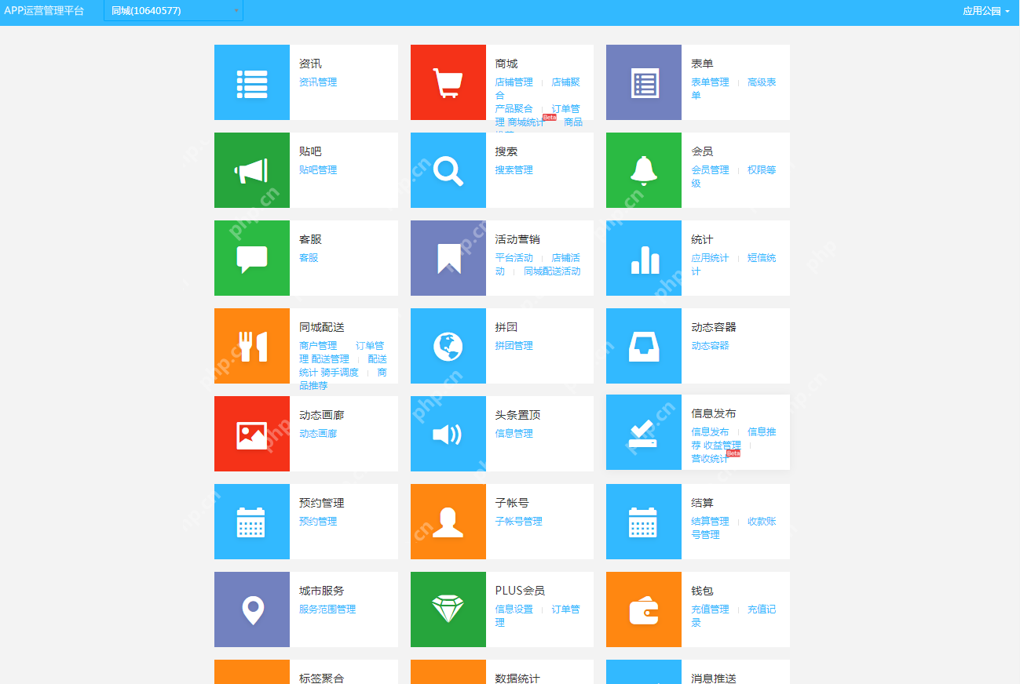Open the 动态画廊 picture icon
1020x684 pixels.
pos(251,434)
